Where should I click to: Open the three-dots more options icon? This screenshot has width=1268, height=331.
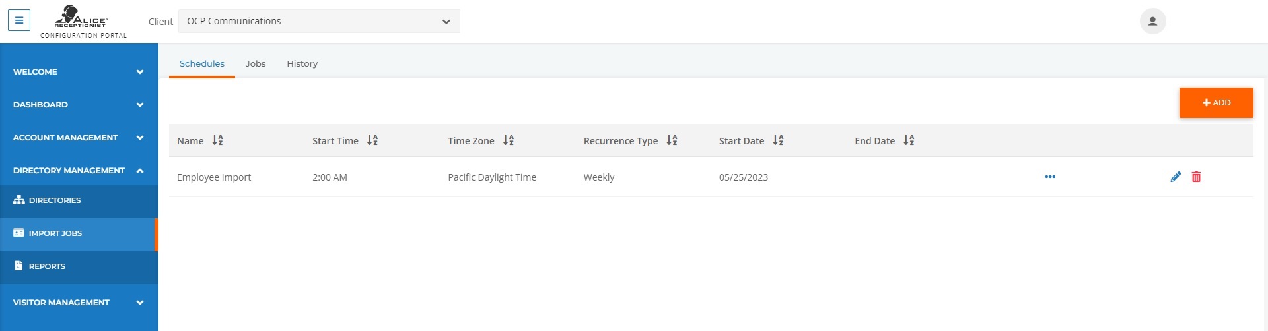[x=1050, y=177]
